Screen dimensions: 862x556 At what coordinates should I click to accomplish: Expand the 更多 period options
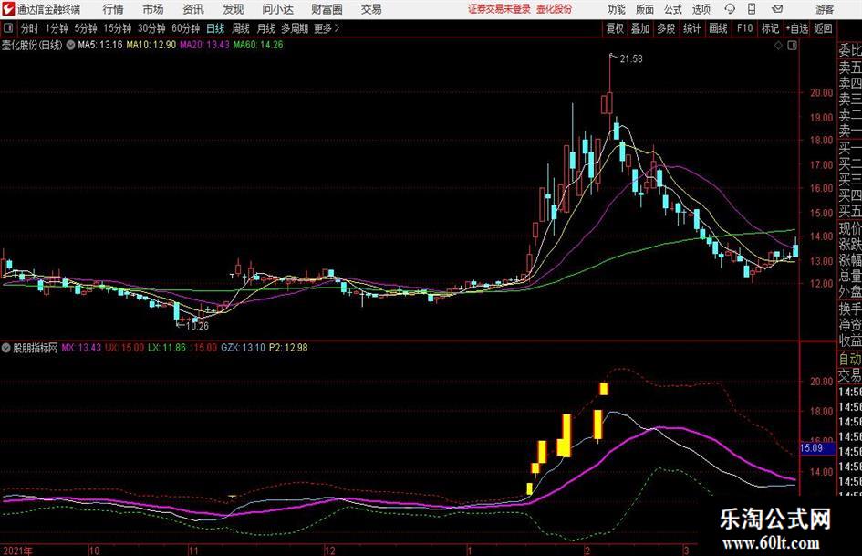coord(327,28)
